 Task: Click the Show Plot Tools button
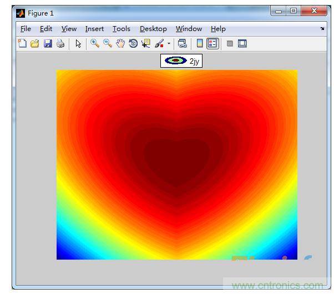pyautogui.click(x=242, y=43)
